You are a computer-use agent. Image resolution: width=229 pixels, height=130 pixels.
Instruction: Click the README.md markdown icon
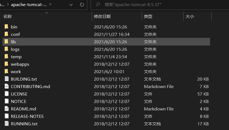tap(7, 109)
